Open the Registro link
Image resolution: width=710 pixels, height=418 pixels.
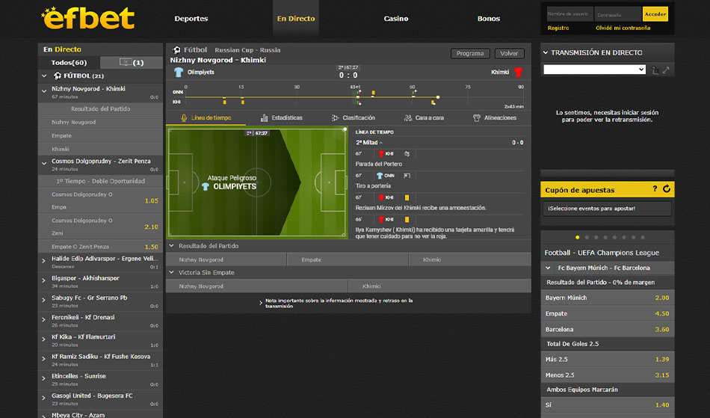coord(558,28)
